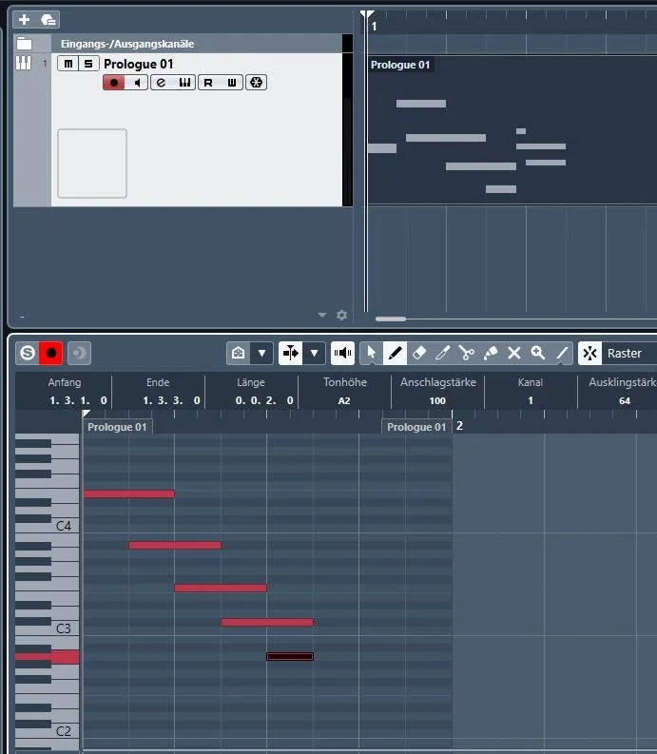Toggle acoustic feedback speaker icon
657x754 pixels.
[x=343, y=353]
